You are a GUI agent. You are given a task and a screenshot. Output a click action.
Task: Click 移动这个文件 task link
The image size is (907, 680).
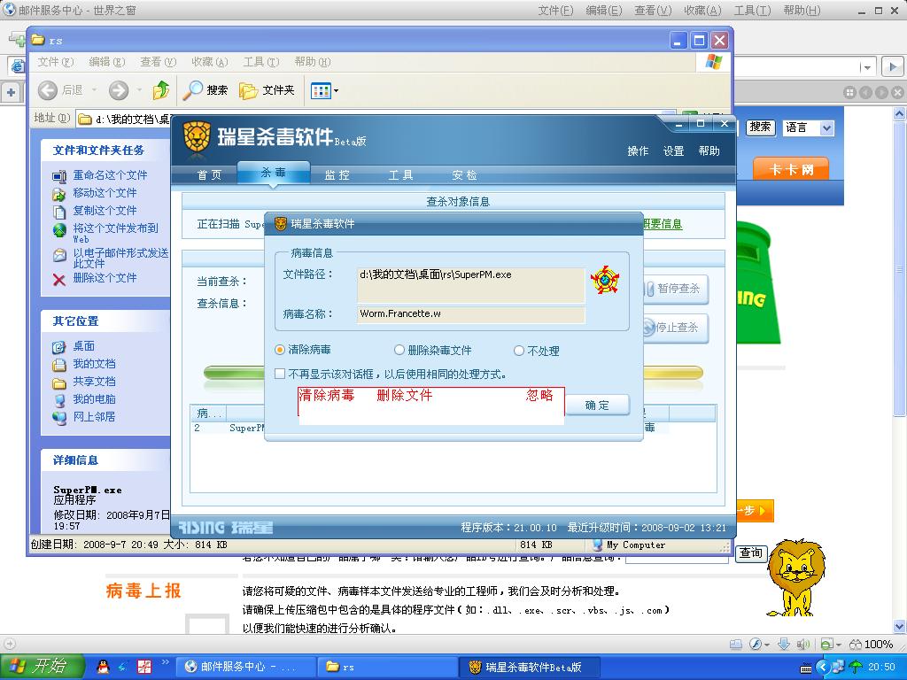pyautogui.click(x=105, y=193)
